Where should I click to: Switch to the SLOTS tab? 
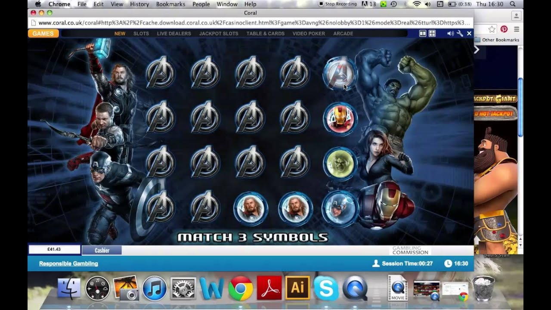click(141, 34)
